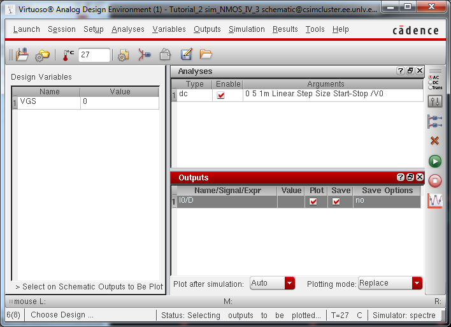Open the Outputs menu

[207, 29]
